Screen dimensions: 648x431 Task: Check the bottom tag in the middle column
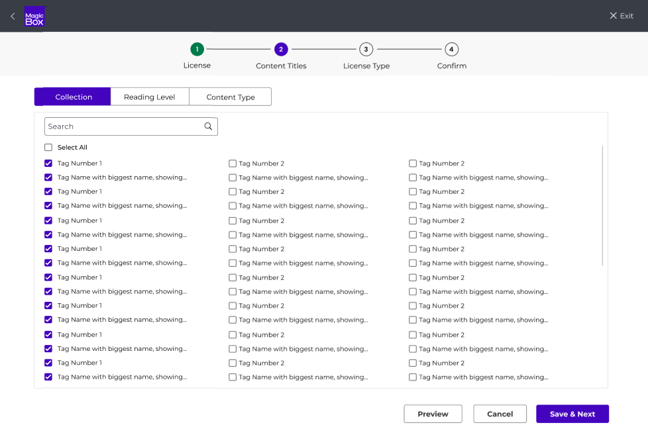pos(233,377)
